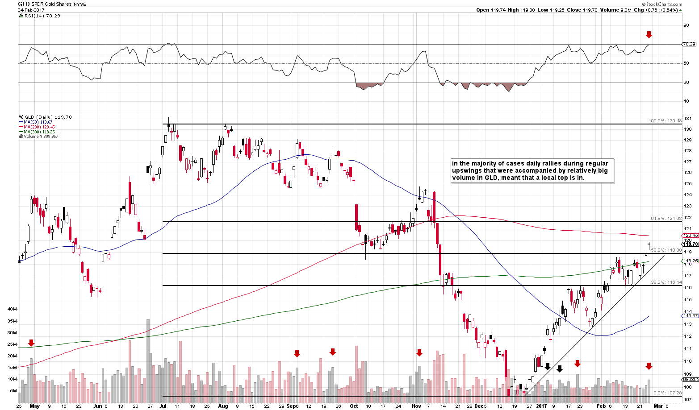Click the 'GLD (Daily) 119.70' legend entry
The image size is (699, 410).
coord(47,117)
